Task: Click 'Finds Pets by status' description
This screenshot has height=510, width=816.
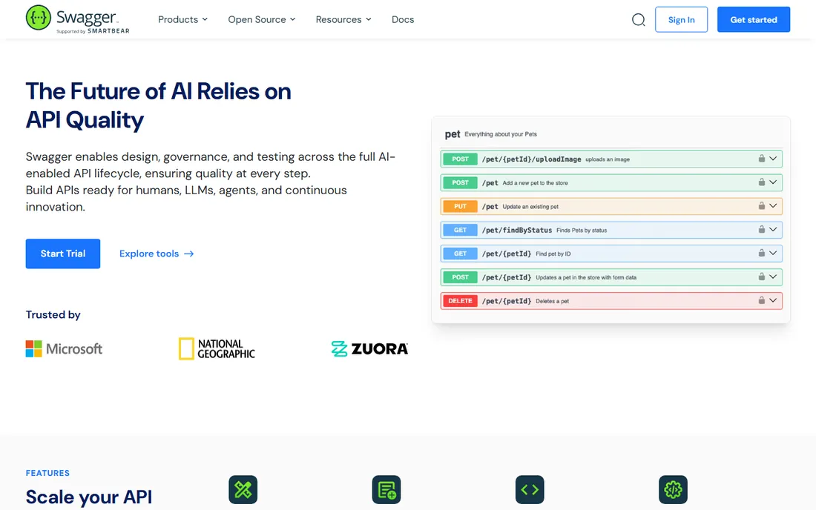Action: click(582, 231)
